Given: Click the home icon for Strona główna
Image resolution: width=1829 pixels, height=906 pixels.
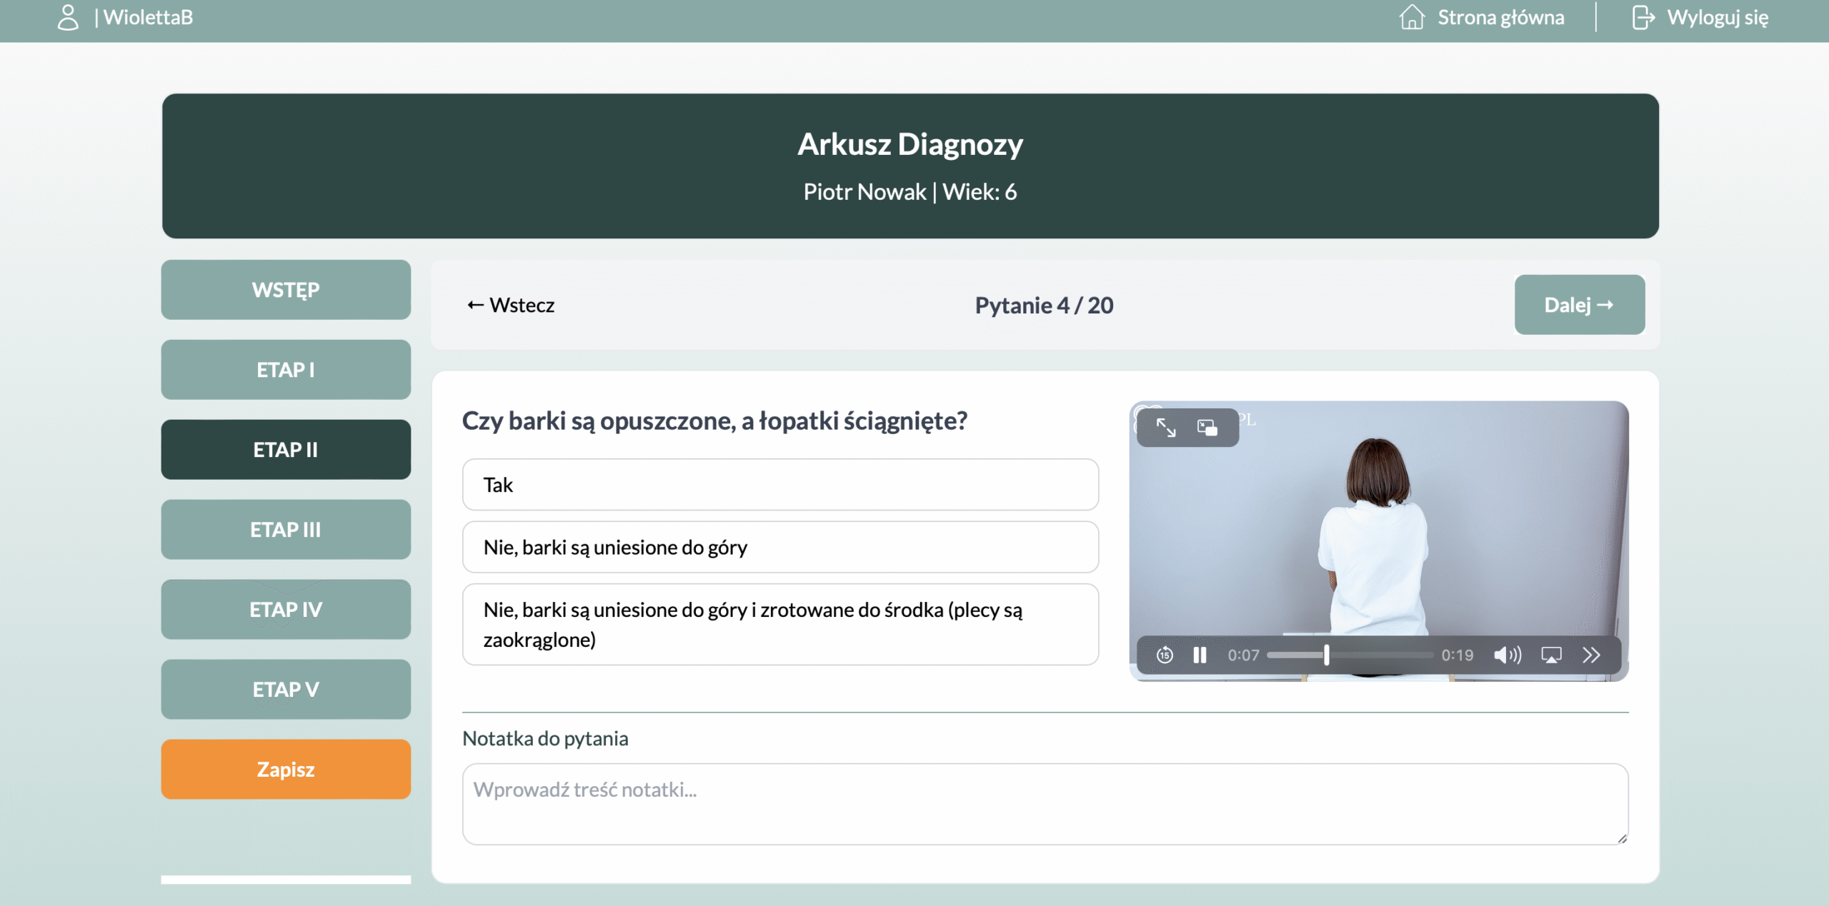Looking at the screenshot, I should [x=1412, y=17].
